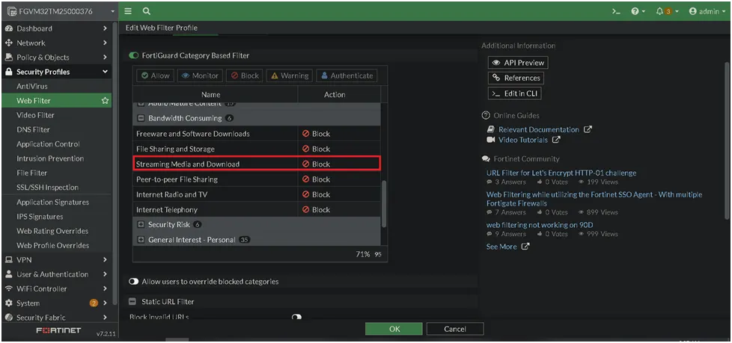
Task: Open URL Filter for Let's Encrypt community post
Action: (x=561, y=173)
